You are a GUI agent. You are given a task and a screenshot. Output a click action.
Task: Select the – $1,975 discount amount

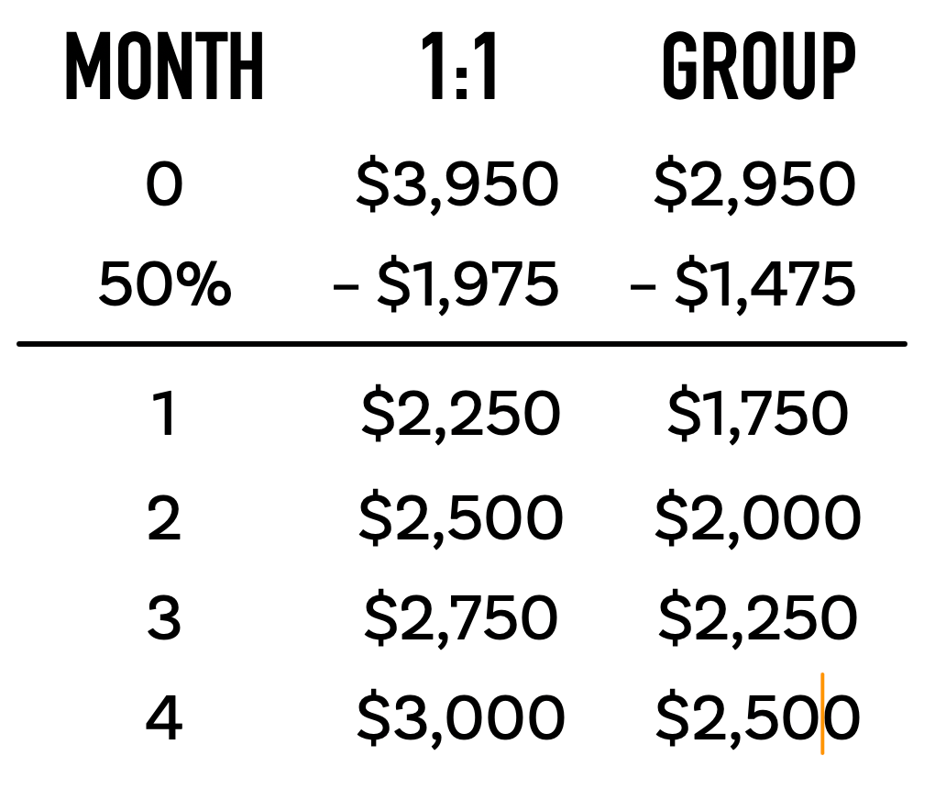(445, 284)
